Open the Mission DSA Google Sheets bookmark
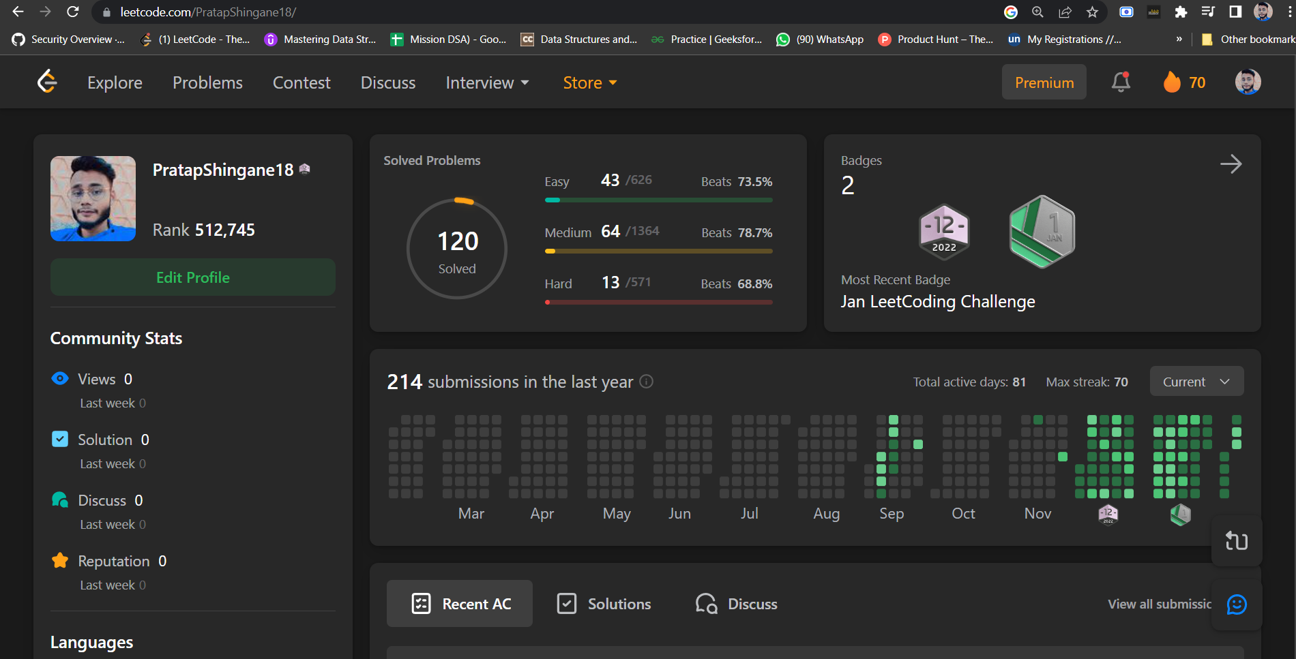 click(x=448, y=39)
